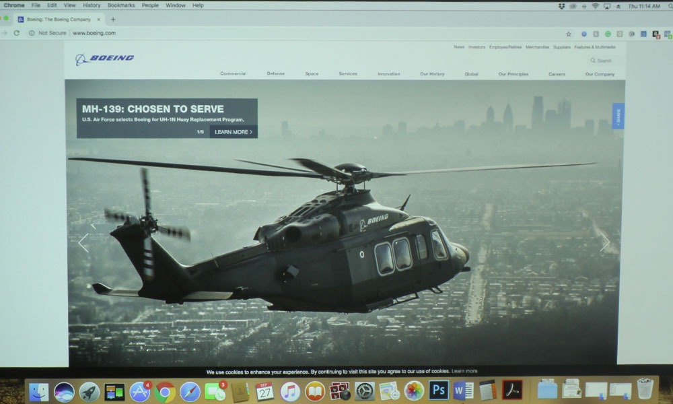Open Mission Control in the dock
The width and height of the screenshot is (673, 404).
[x=114, y=392]
